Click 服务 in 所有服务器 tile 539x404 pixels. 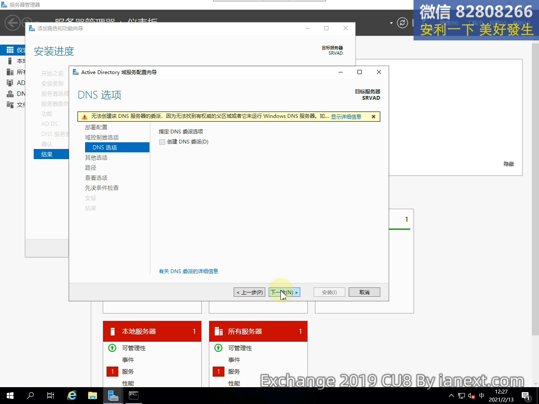(x=234, y=372)
